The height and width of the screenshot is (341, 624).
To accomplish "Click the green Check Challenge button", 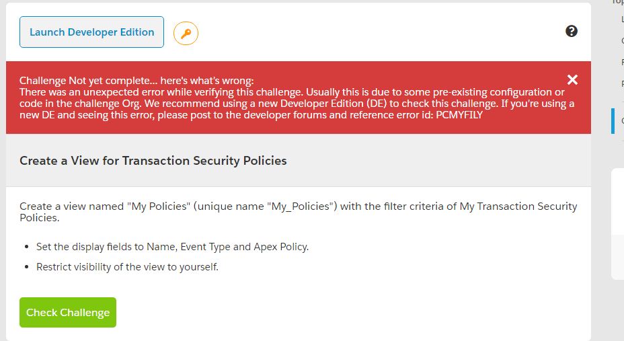I will [68, 312].
